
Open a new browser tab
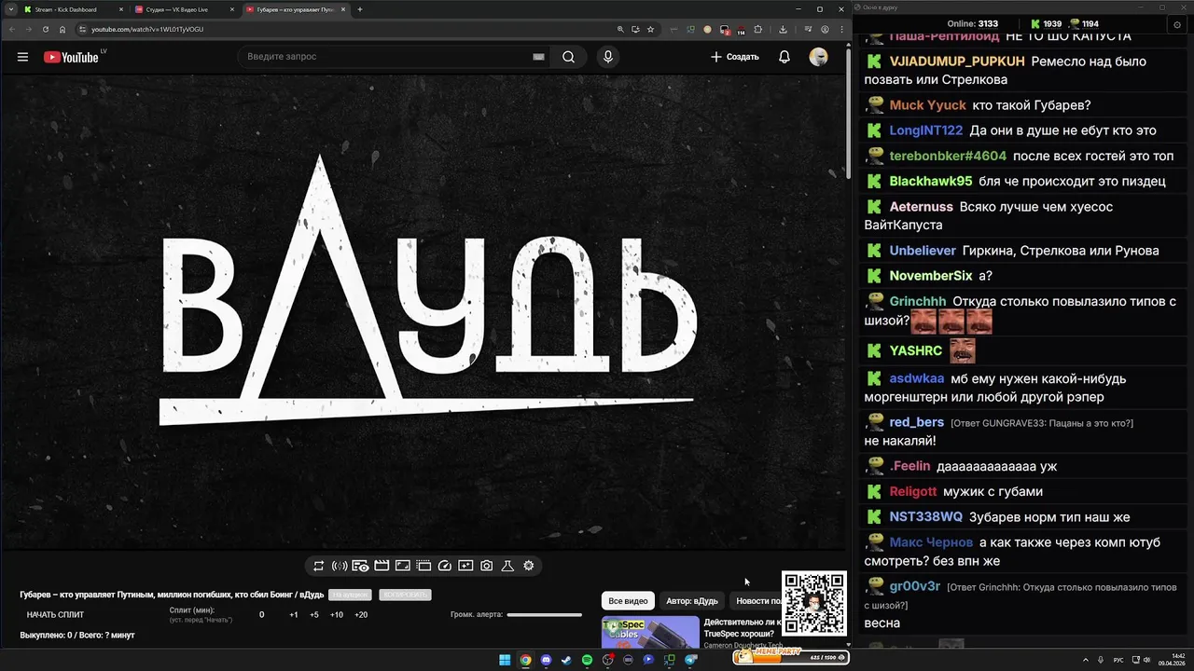[360, 9]
